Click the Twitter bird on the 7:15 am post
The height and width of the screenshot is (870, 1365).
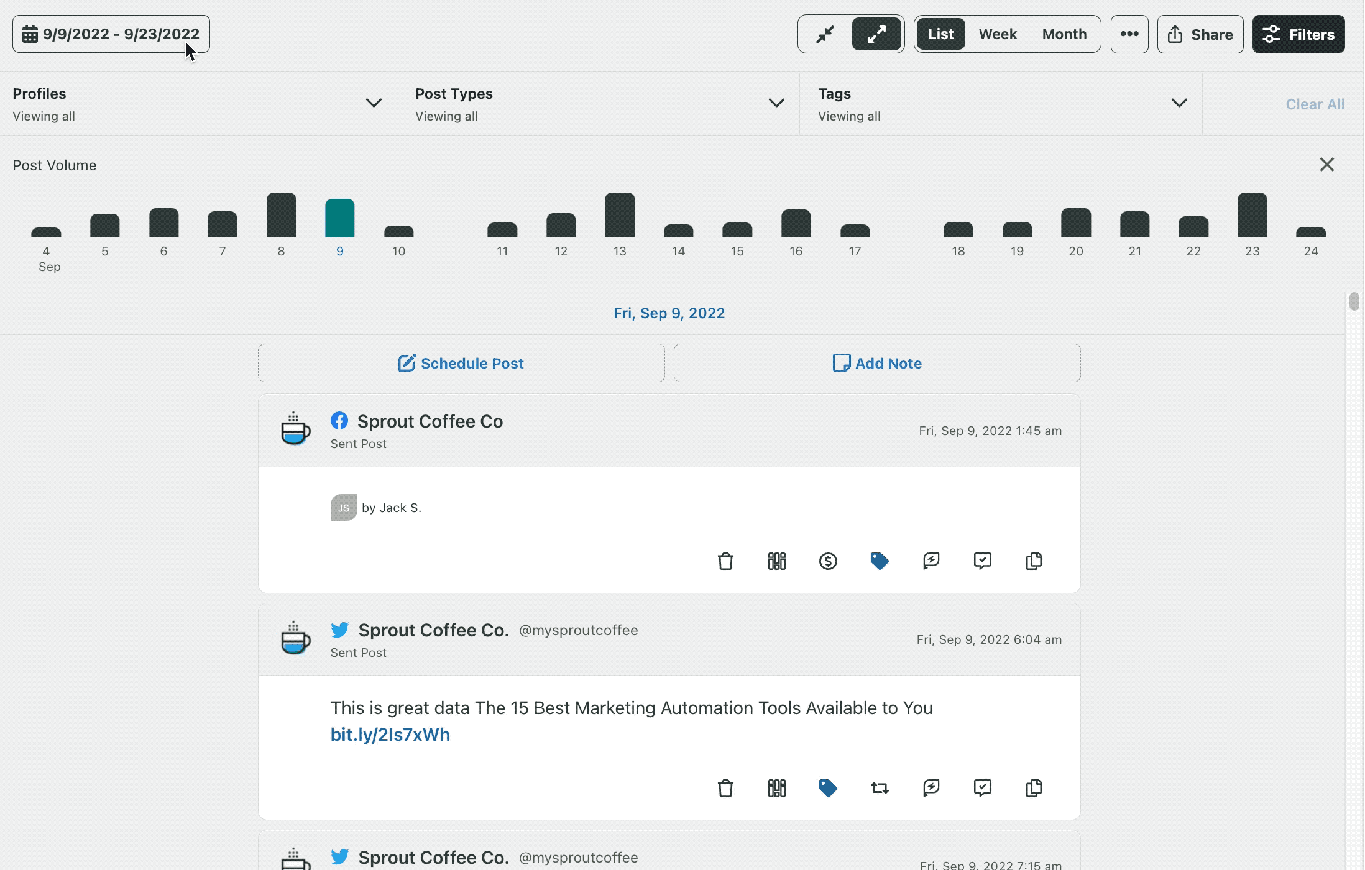pos(340,857)
